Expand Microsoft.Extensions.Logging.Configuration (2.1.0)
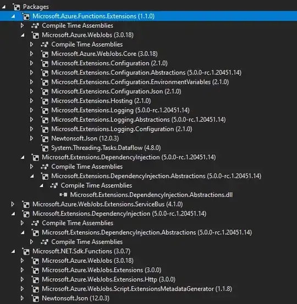 click(x=31, y=129)
